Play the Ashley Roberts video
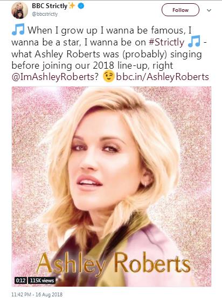The width and height of the screenshot is (222, 298). pos(112,186)
